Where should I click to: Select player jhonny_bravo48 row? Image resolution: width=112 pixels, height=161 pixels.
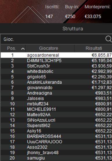pos(56,153)
